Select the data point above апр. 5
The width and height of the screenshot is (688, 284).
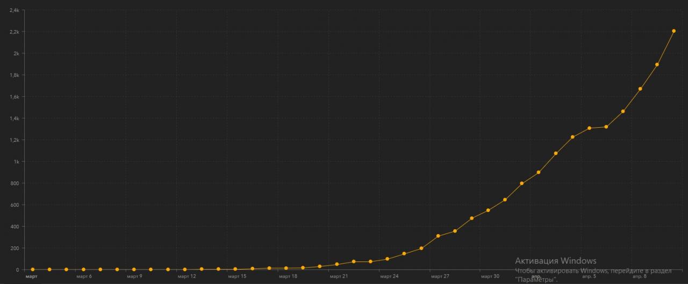(590, 128)
